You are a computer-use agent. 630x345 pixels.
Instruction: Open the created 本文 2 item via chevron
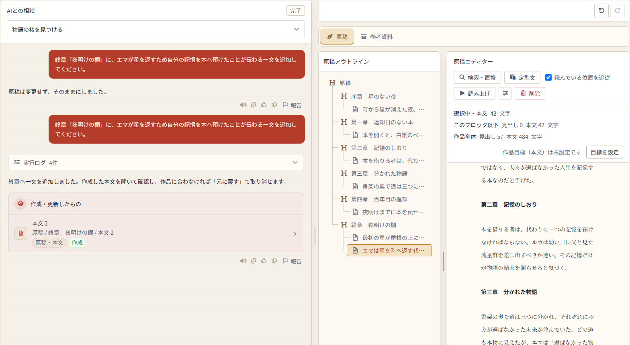tap(295, 233)
